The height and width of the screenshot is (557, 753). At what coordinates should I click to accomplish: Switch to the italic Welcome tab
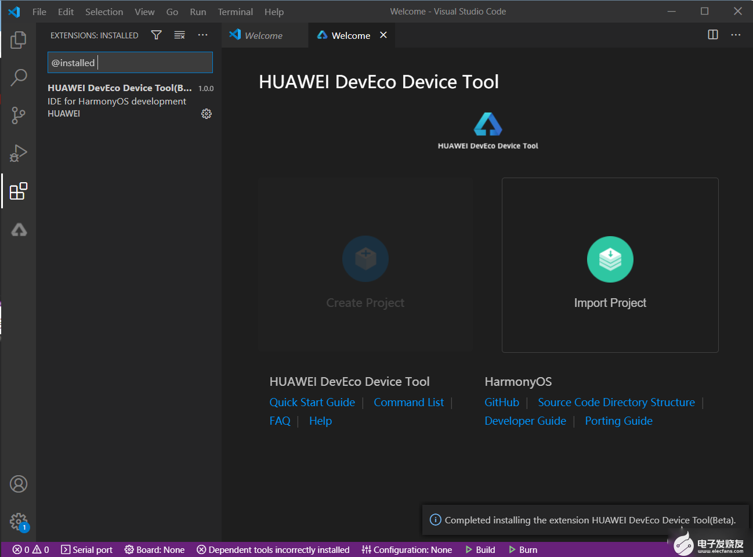click(264, 35)
